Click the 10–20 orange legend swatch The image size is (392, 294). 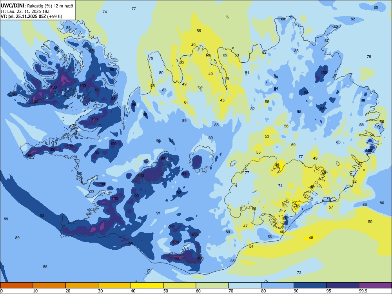(x=49, y=285)
